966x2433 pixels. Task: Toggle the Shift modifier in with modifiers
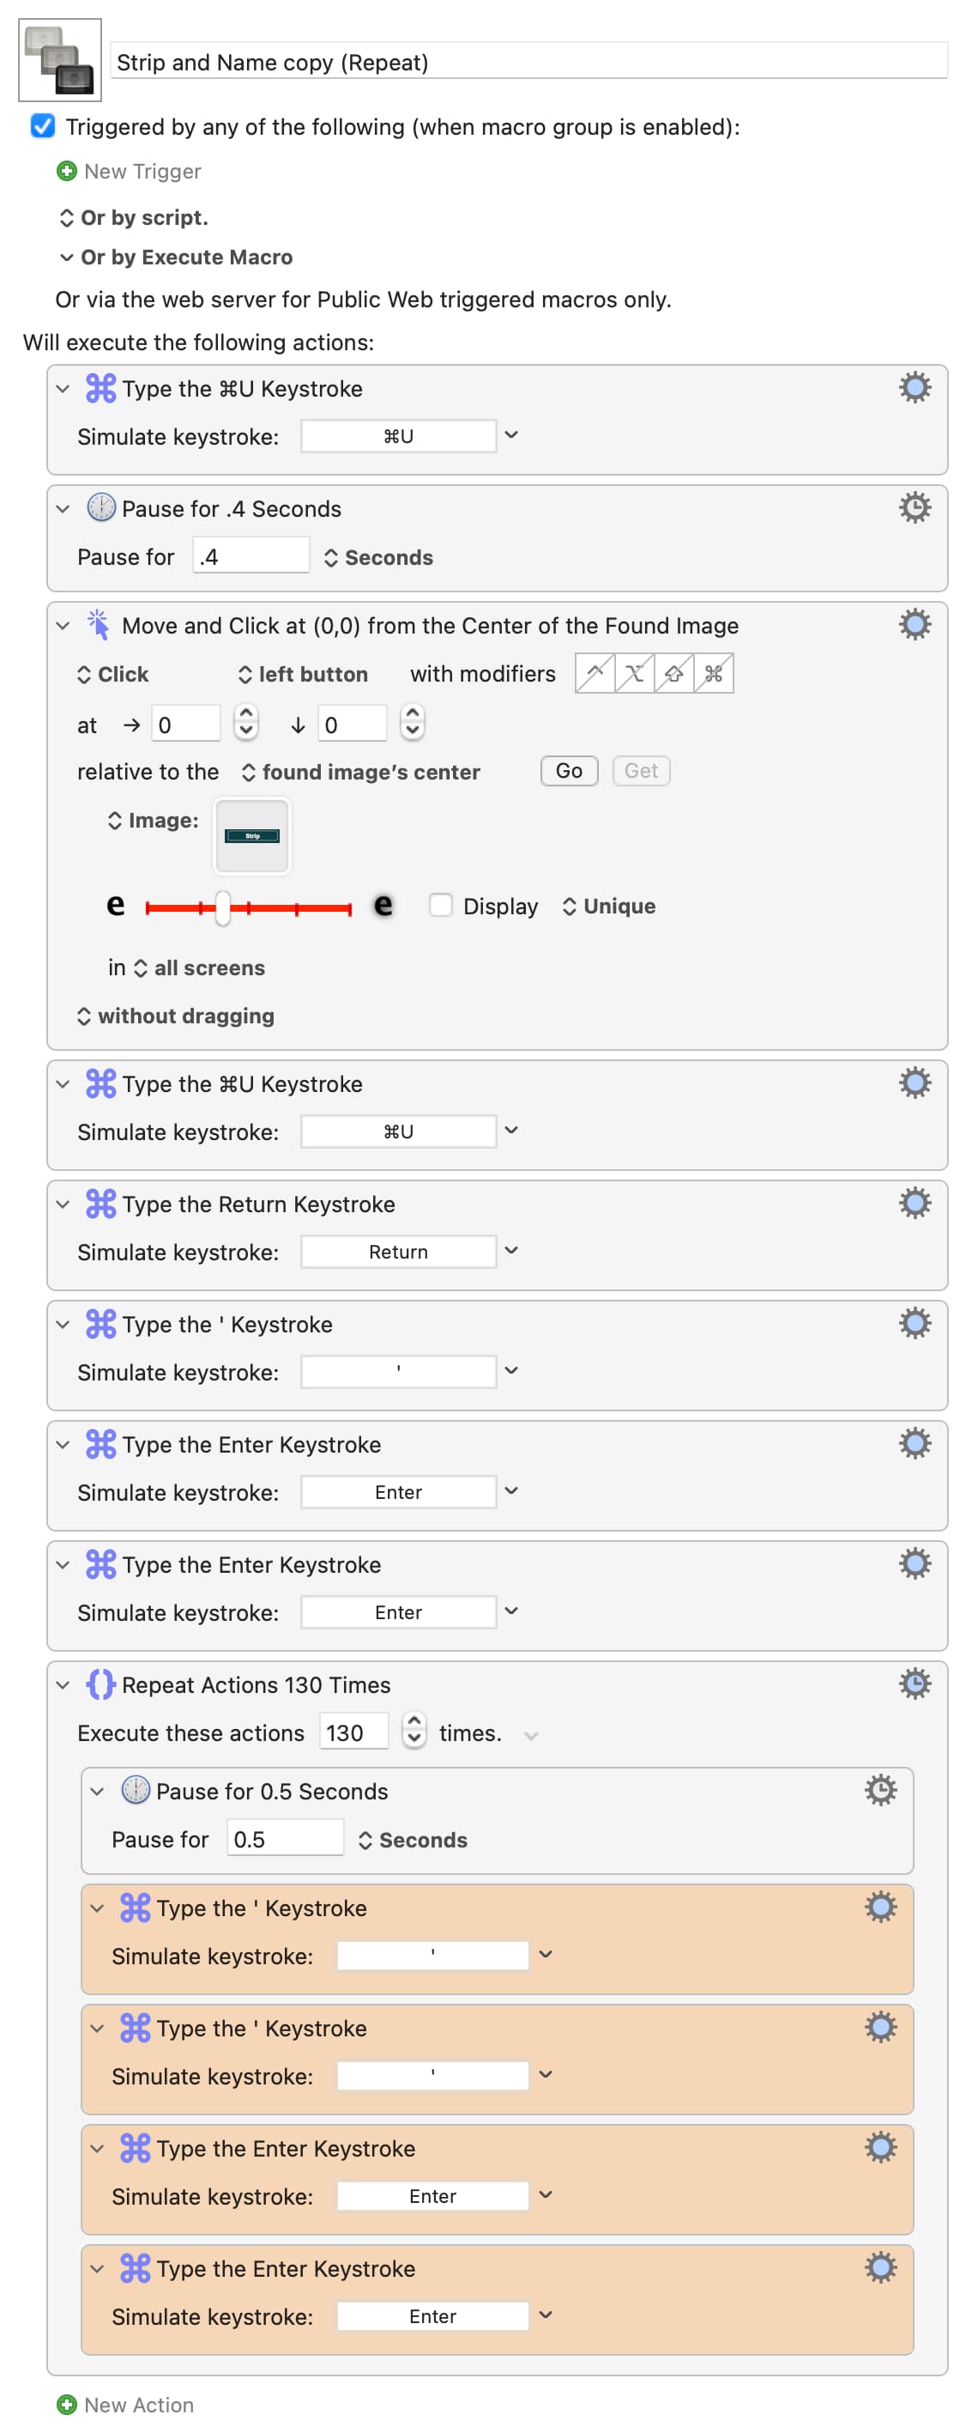click(673, 673)
